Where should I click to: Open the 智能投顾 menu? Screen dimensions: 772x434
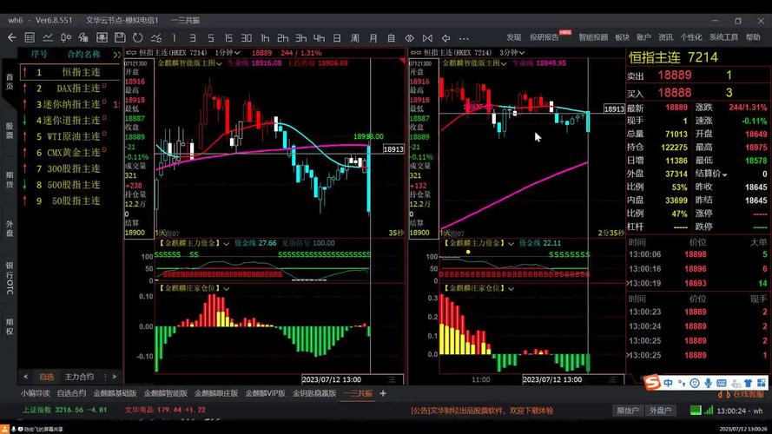(593, 37)
